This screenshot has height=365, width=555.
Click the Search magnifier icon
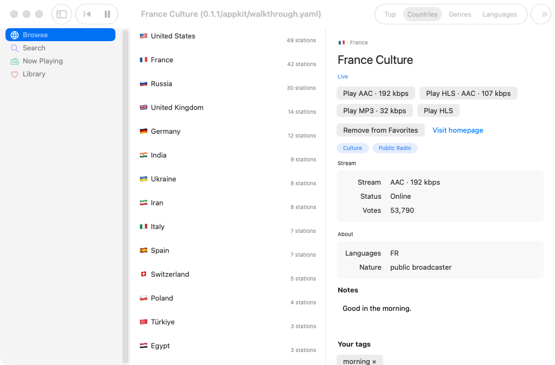point(15,48)
